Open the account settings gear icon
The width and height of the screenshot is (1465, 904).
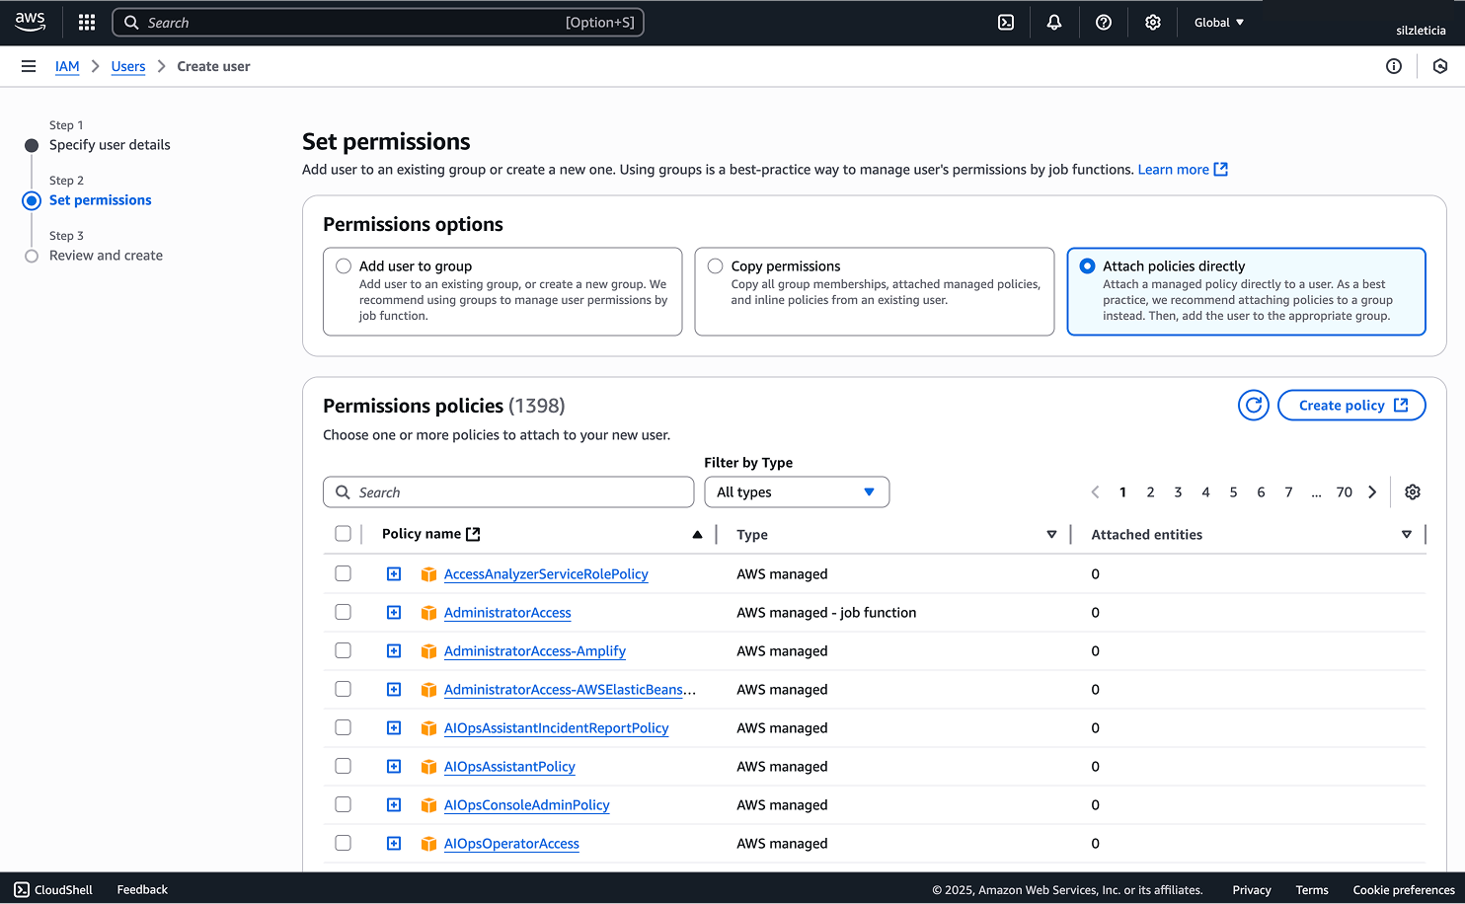coord(1152,22)
